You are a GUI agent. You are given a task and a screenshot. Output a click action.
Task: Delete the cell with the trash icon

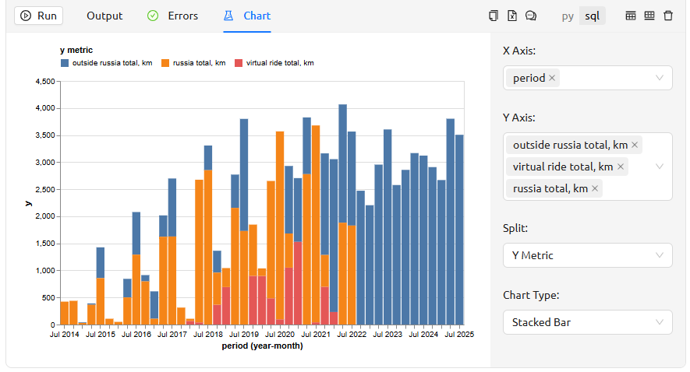668,16
